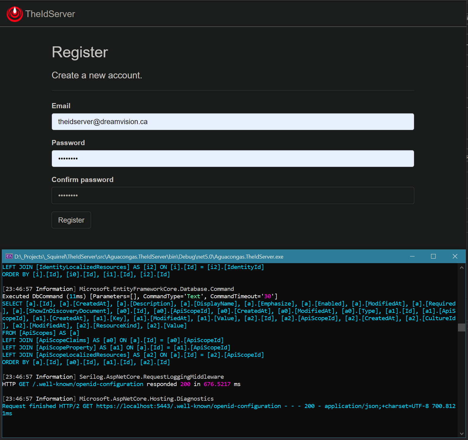Submit the form with Register button
The width and height of the screenshot is (468, 440).
click(x=71, y=220)
